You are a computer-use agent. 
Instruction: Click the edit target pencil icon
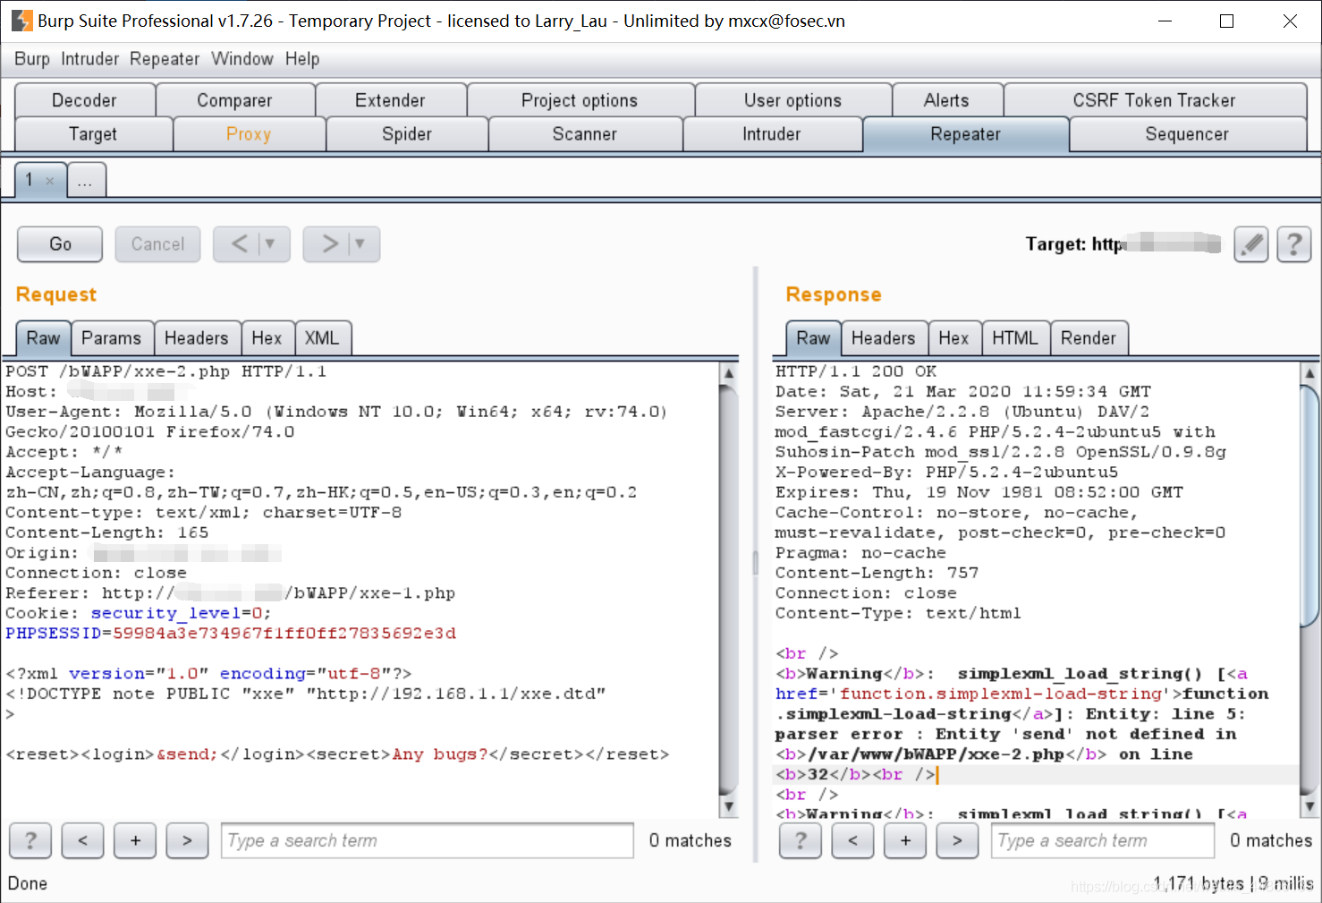(x=1251, y=243)
